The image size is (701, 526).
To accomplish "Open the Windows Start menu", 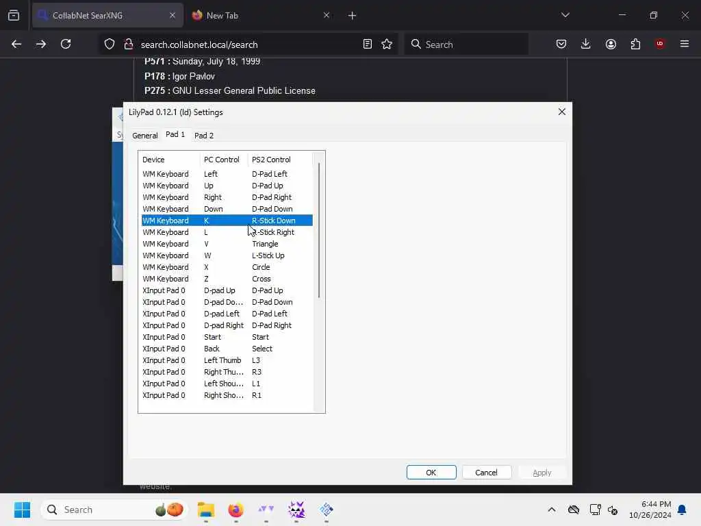I will [x=22, y=510].
